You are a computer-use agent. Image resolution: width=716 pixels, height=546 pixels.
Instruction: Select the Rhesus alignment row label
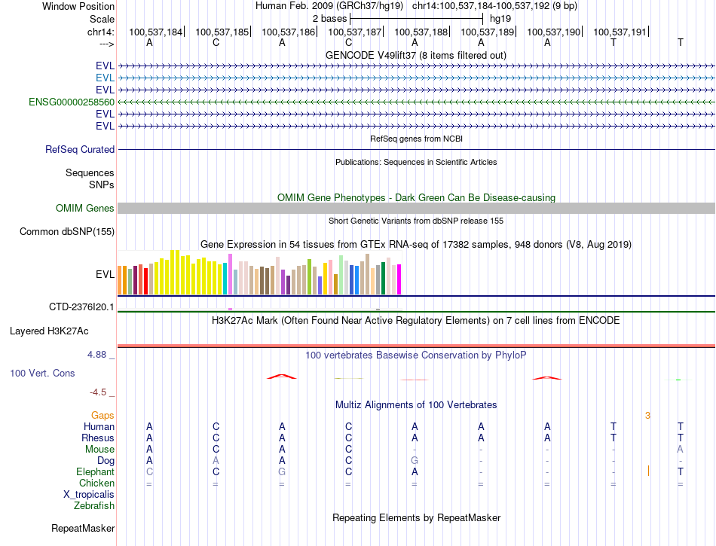pyautogui.click(x=98, y=438)
